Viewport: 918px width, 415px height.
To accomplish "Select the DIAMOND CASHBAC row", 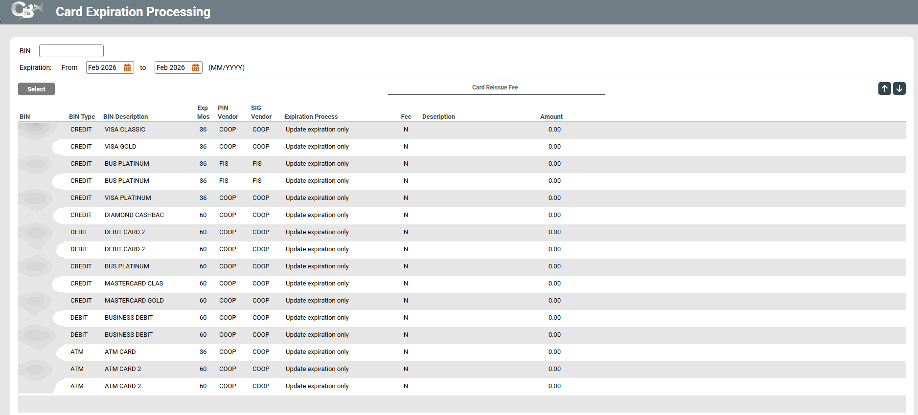I will pyautogui.click(x=134, y=215).
